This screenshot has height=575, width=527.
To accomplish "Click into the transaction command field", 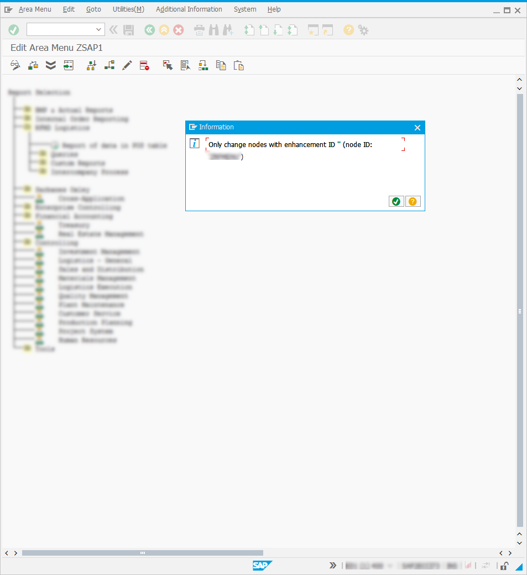I will pos(61,29).
